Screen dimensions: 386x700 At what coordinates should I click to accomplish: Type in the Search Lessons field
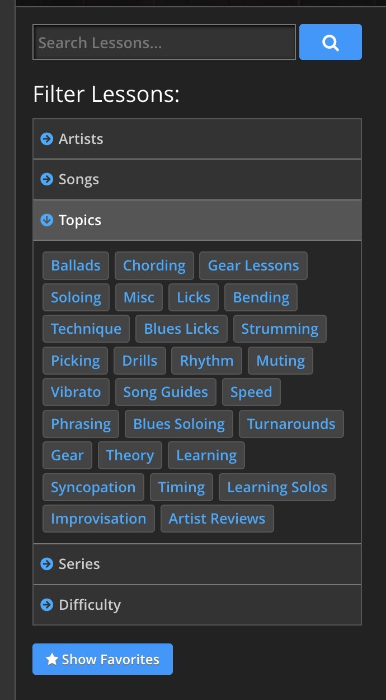[164, 43]
